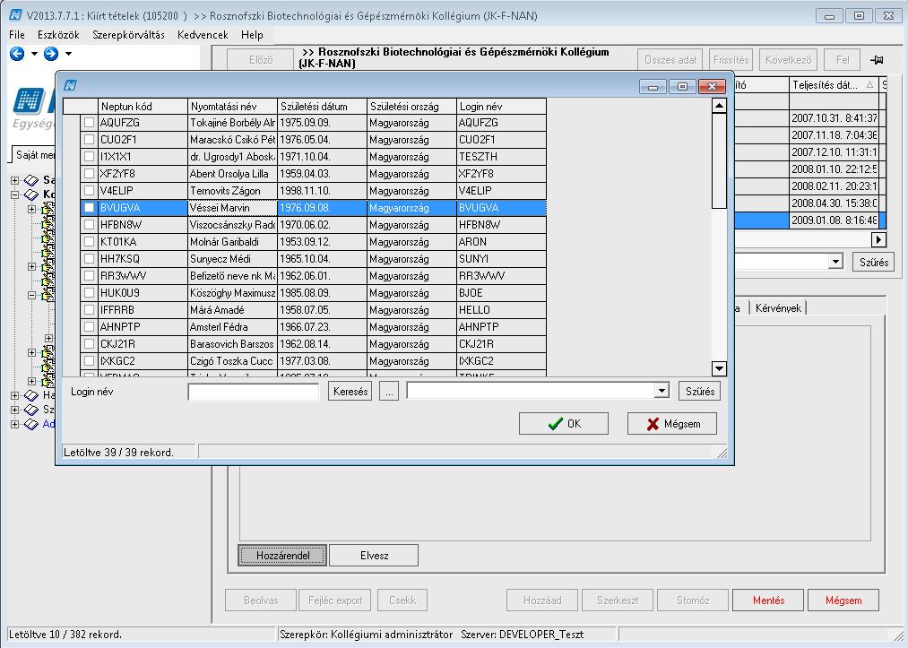This screenshot has height=648, width=908.
Task: Sort by the Születési dátum column header
Action: [323, 107]
